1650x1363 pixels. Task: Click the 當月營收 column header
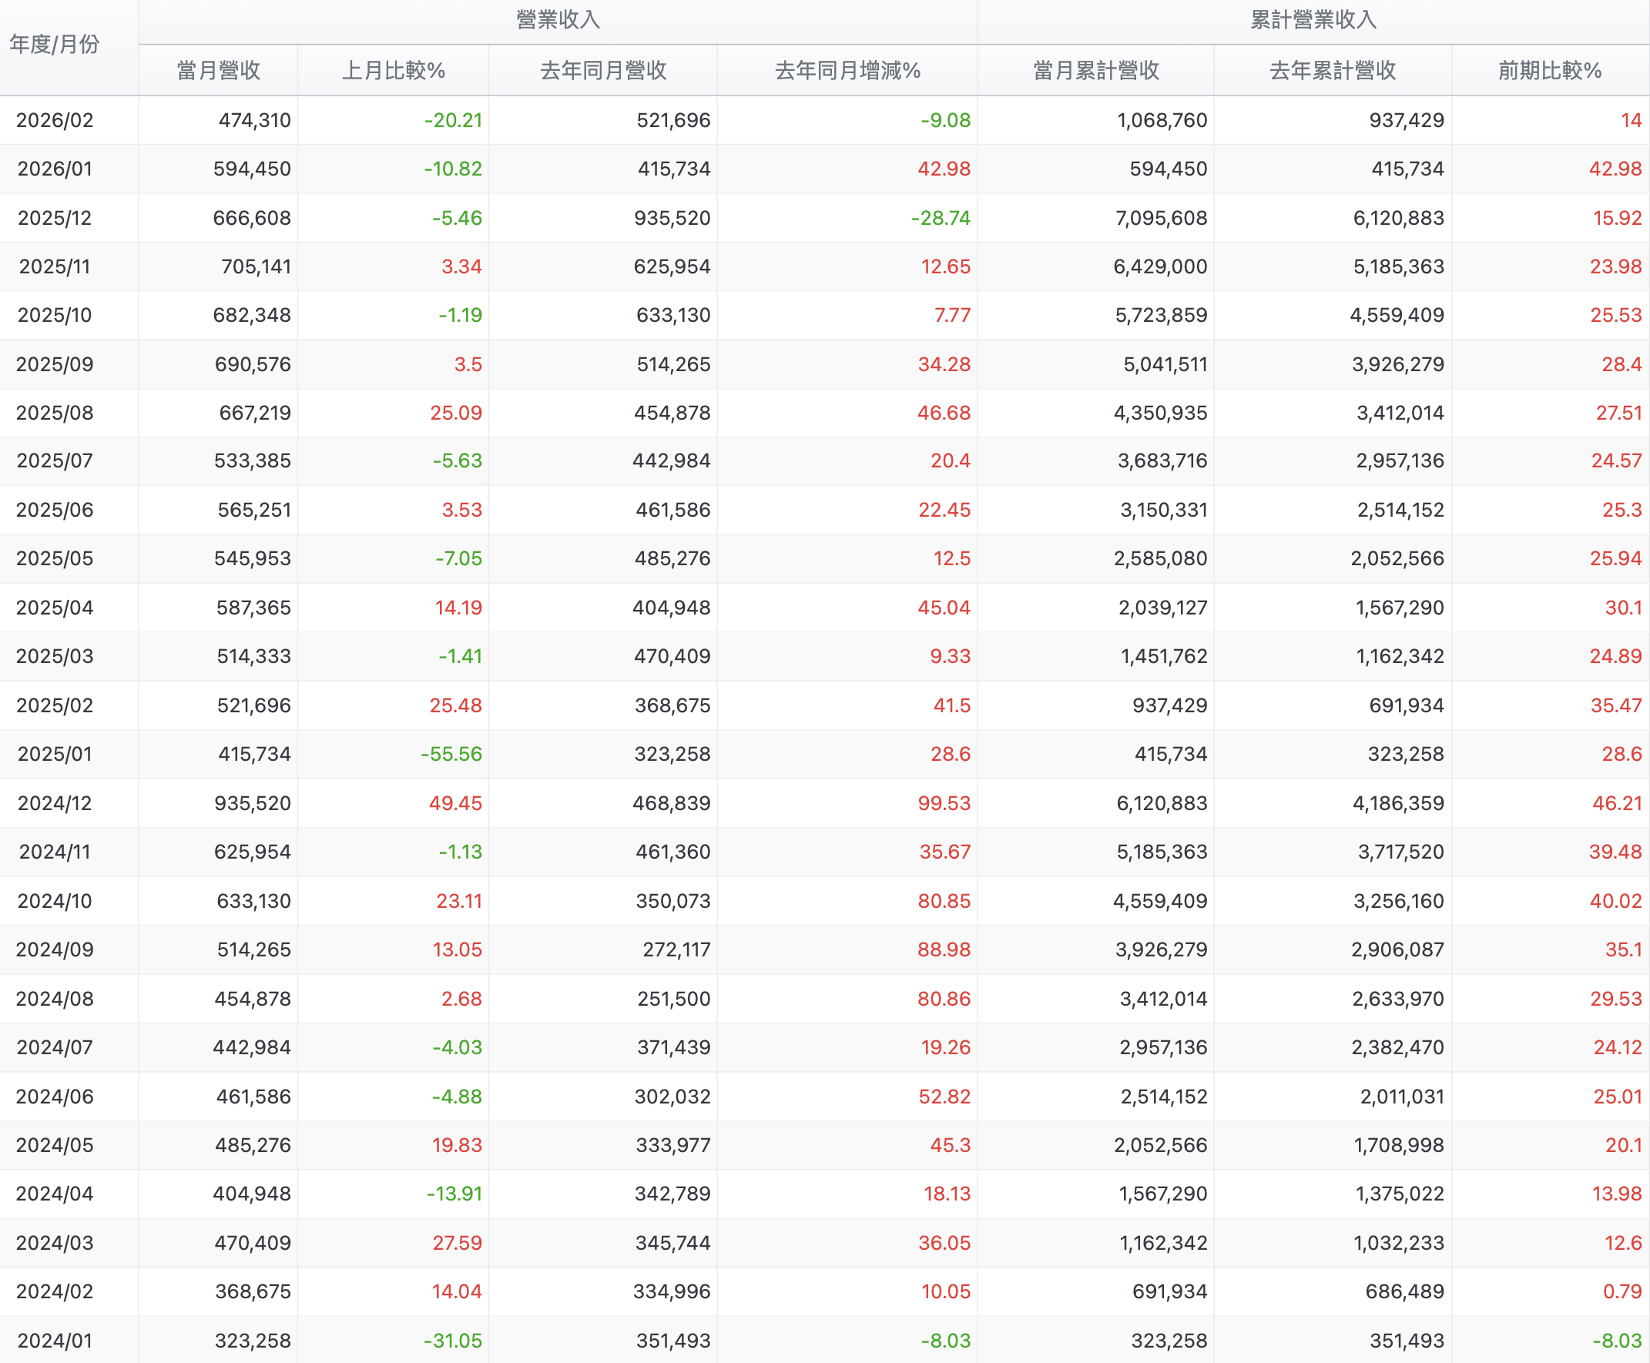pos(218,71)
